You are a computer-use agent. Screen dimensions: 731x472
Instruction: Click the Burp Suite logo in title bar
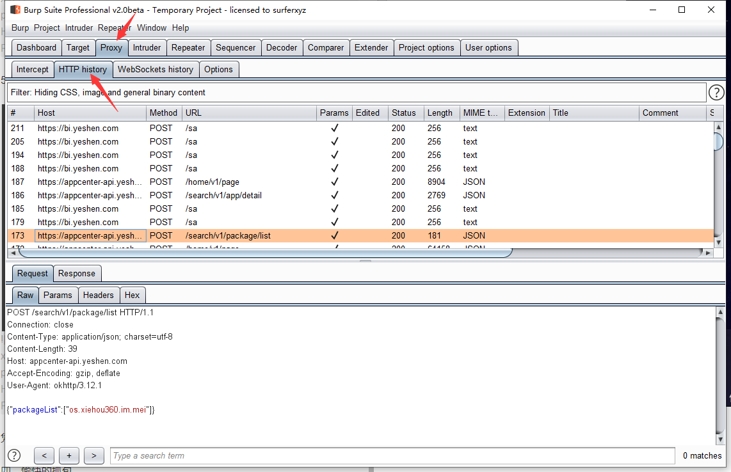coord(15,10)
